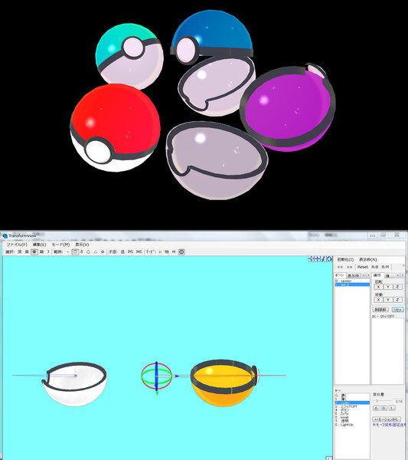Viewport: 408px width, 460px height.
Task: Click the rotation gizmo in viewport
Action: point(156,376)
